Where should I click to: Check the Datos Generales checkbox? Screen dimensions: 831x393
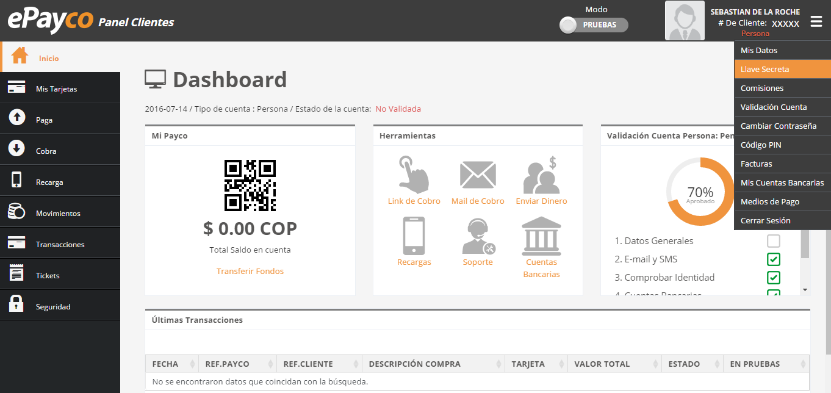pos(774,241)
